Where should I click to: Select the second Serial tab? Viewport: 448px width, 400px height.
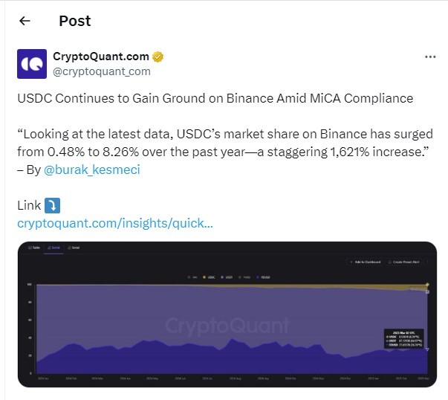click(74, 248)
